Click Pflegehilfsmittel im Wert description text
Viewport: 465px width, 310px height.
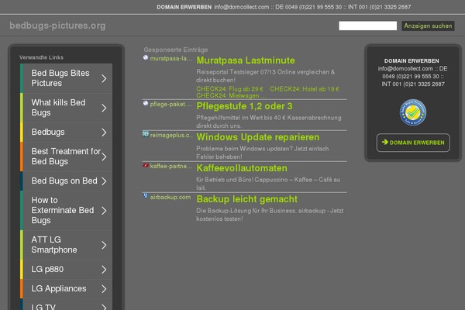coord(269,122)
